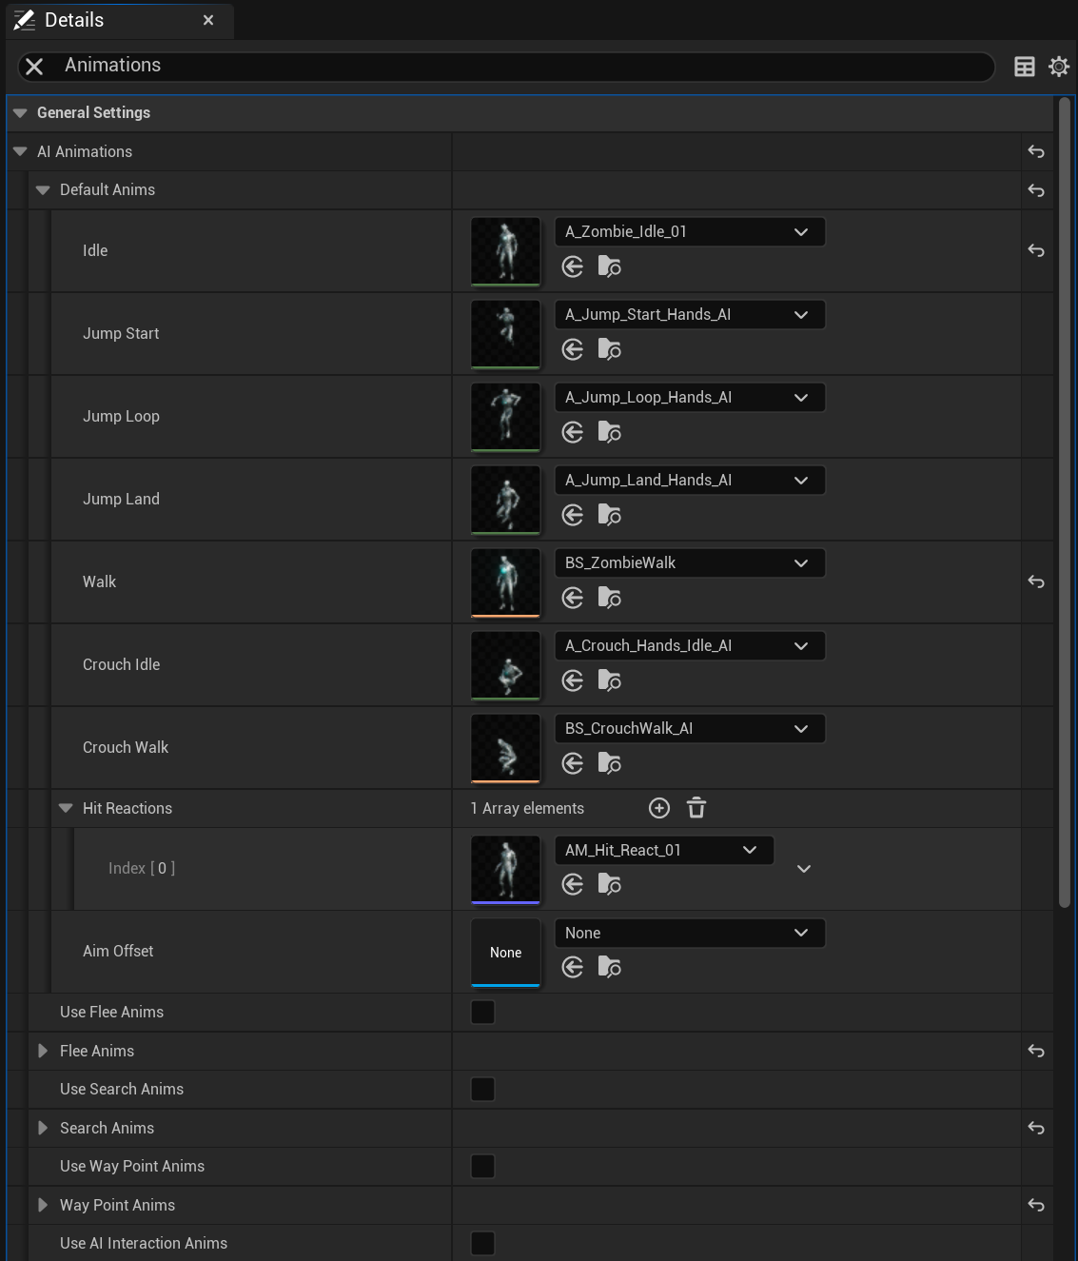This screenshot has width=1078, height=1261.
Task: Use selected asset for Jump Land
Action: (573, 515)
